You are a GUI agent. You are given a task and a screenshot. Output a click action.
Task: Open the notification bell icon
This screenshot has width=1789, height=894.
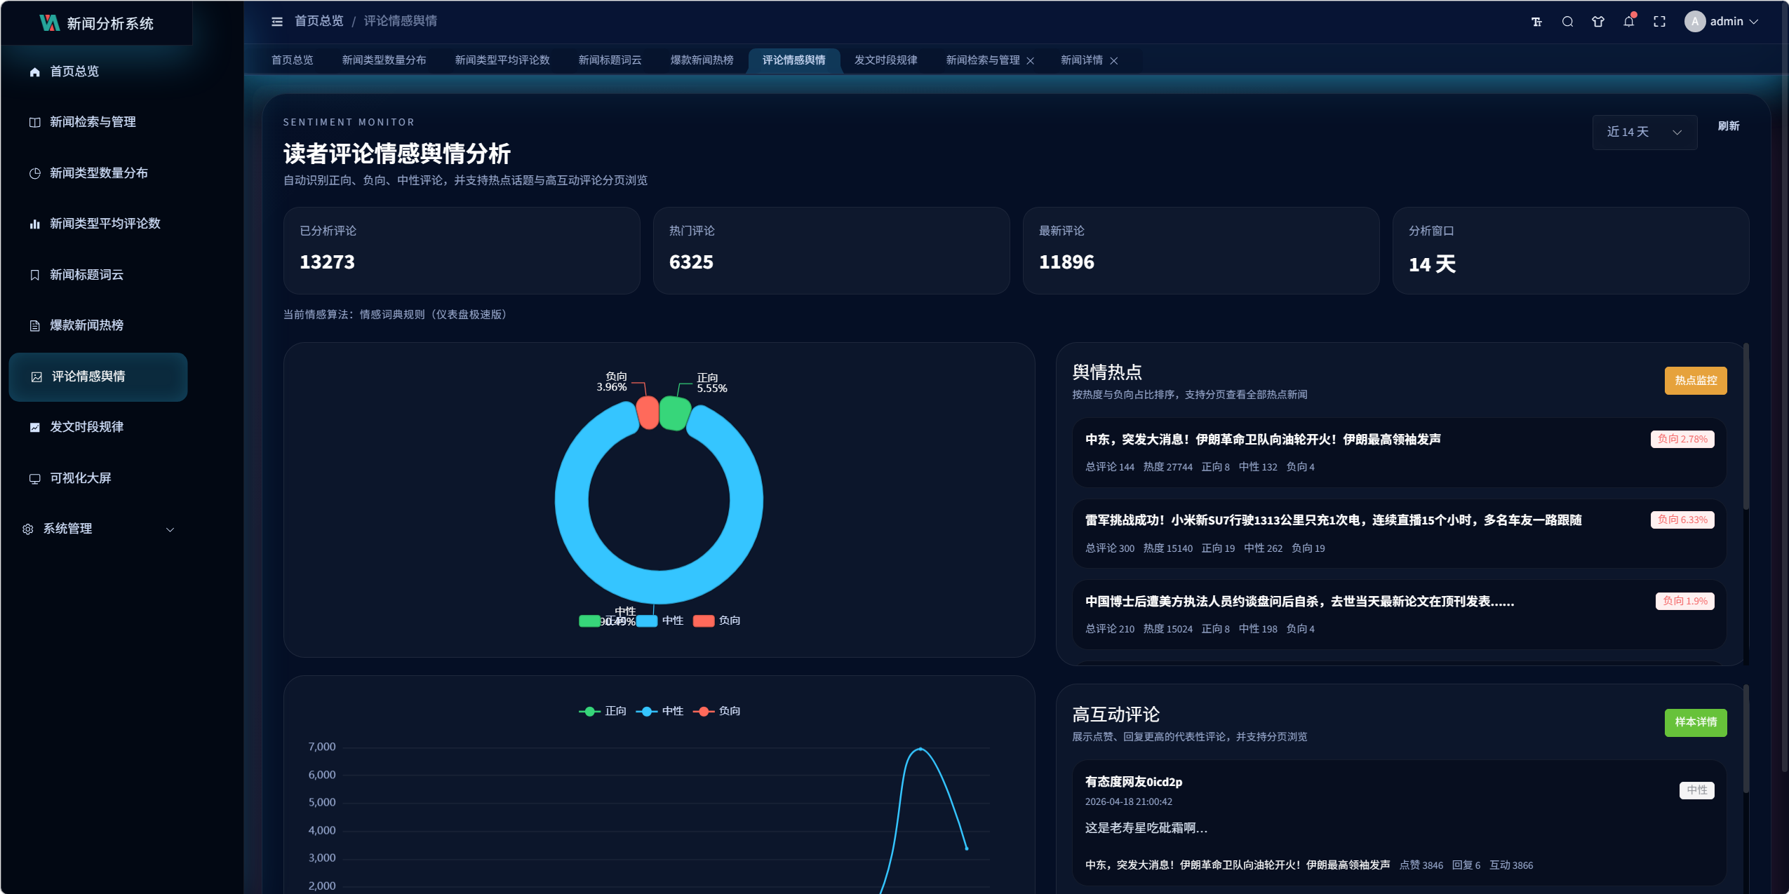tap(1628, 22)
